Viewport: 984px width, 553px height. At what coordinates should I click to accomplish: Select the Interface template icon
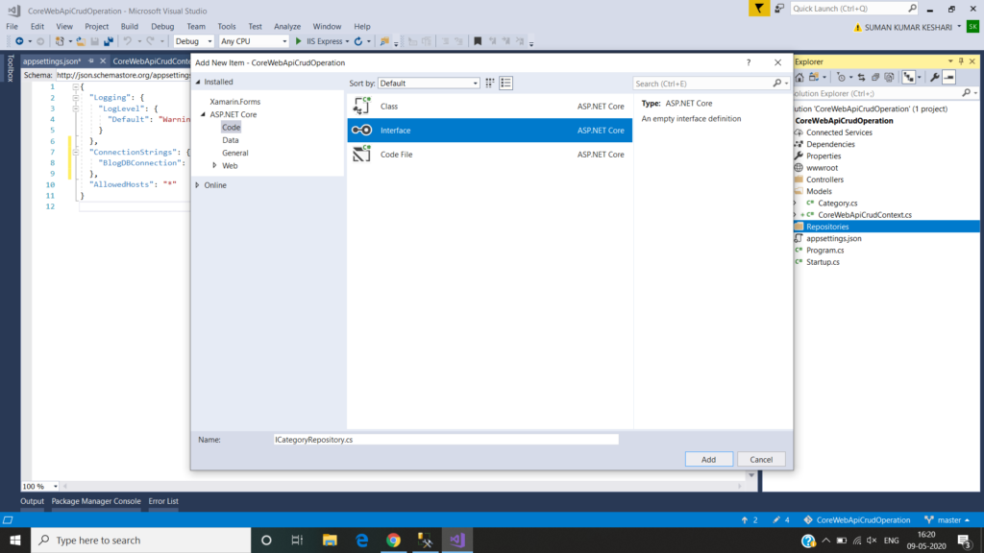361,130
